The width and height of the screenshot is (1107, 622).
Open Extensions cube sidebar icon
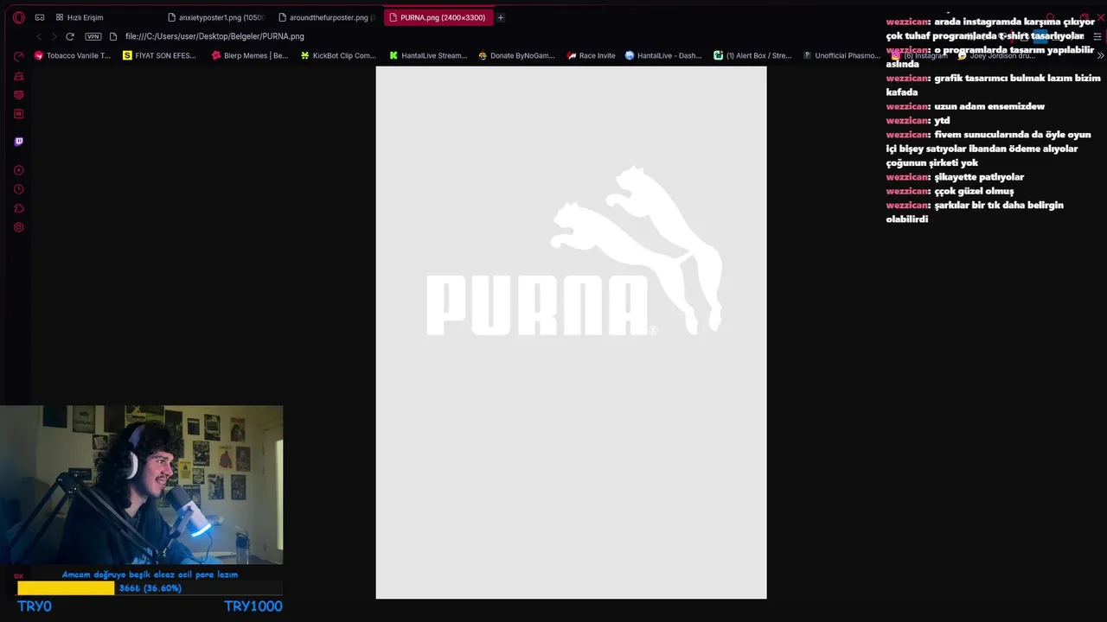click(x=19, y=208)
